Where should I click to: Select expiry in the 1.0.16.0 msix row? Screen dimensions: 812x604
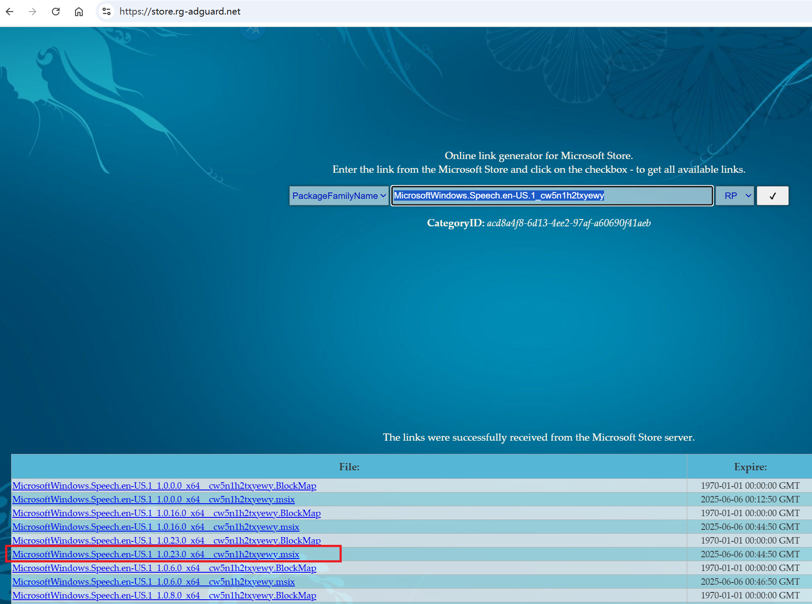coord(750,527)
